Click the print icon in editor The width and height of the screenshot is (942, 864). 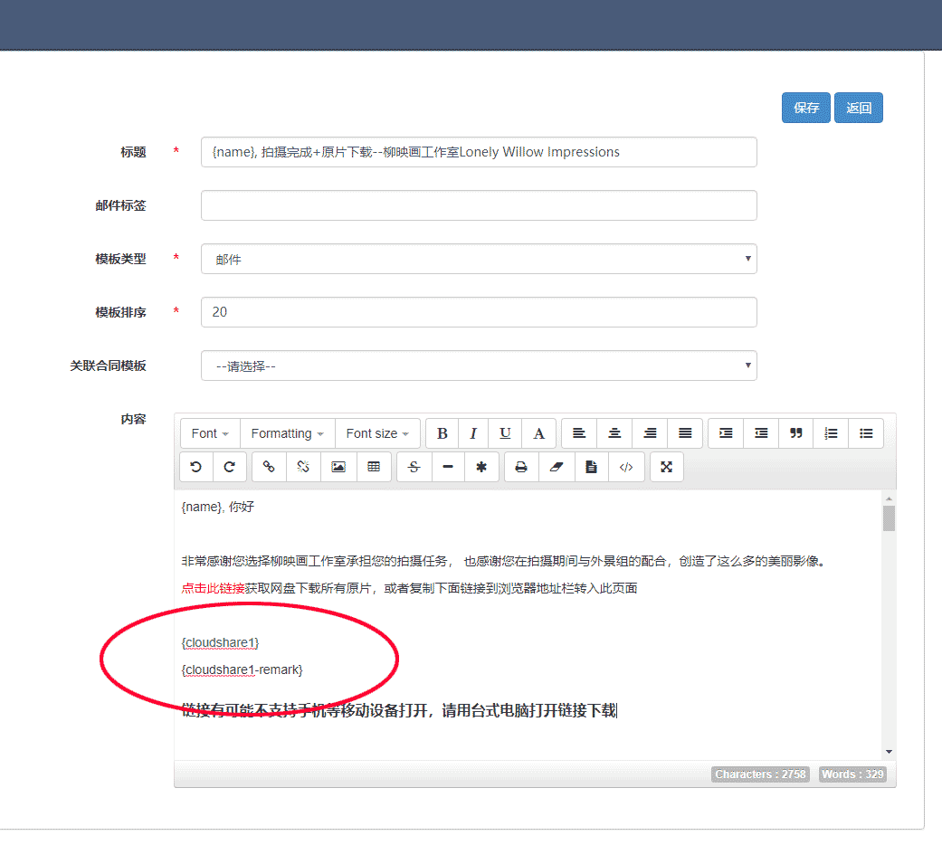521,467
